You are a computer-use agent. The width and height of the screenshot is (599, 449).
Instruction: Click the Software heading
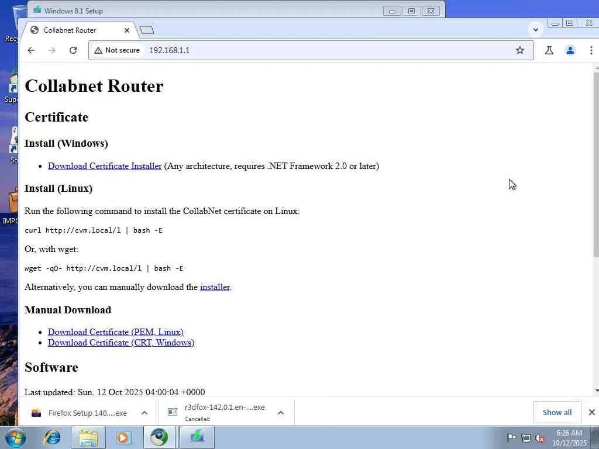[x=51, y=367]
